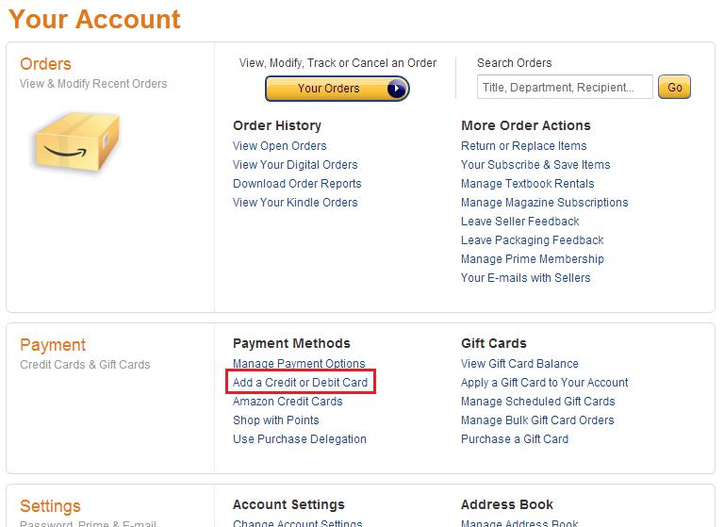Open Your Subscribe & Save Items
The width and height of the screenshot is (724, 527).
pyautogui.click(x=535, y=165)
